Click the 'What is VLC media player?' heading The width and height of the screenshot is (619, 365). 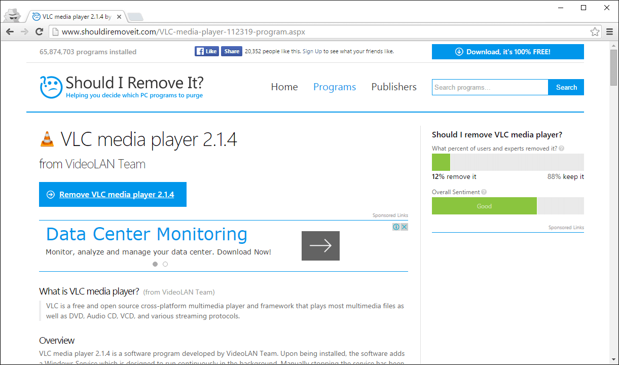point(89,291)
